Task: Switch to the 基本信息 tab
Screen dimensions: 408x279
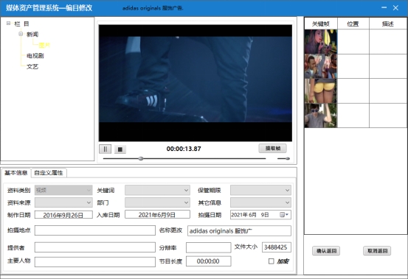Action: tap(16, 173)
